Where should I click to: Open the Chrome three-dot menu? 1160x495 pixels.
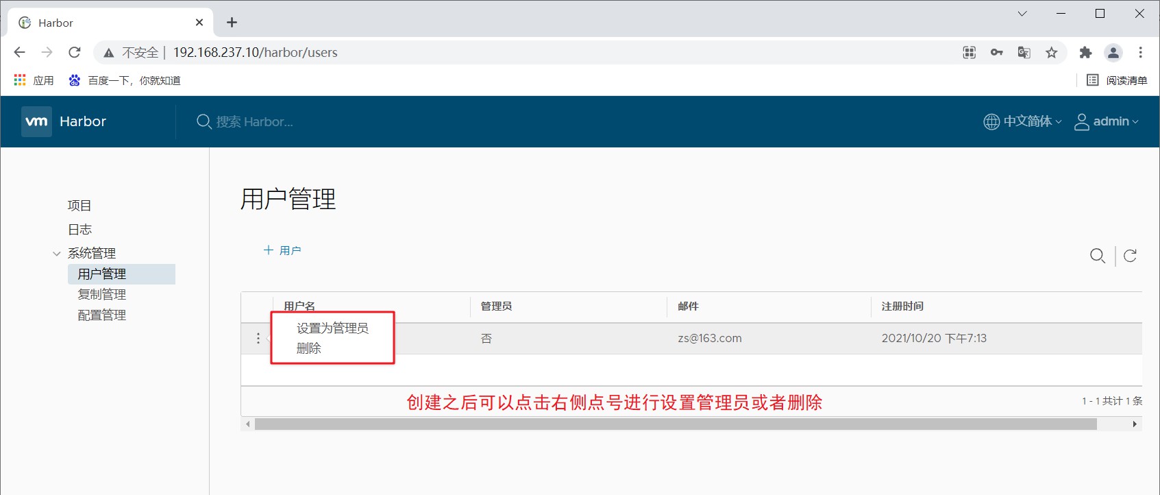(1141, 52)
